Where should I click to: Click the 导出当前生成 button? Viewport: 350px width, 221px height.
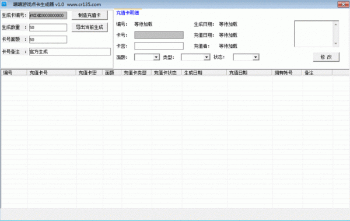point(89,27)
